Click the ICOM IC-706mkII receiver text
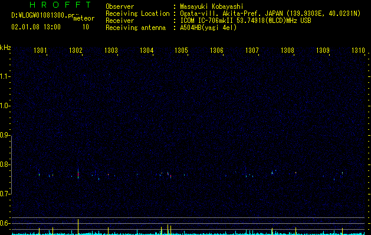The height and width of the screenshot is (235, 371). pos(245,21)
